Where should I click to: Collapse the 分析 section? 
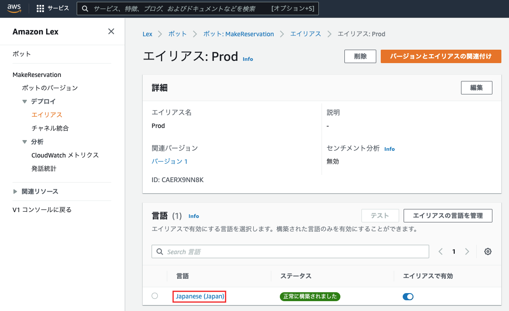click(x=25, y=142)
